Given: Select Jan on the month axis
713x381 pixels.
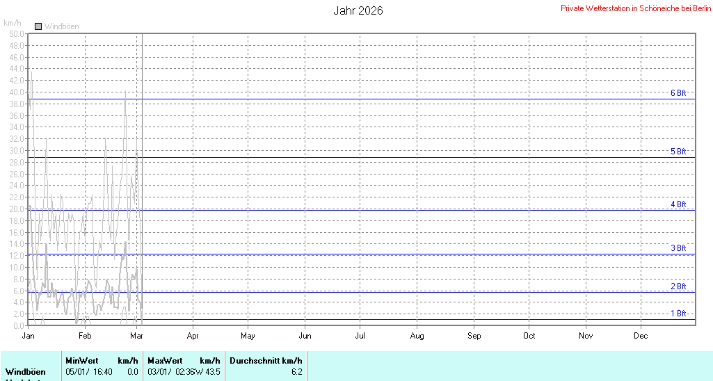Looking at the screenshot, I should (29, 336).
